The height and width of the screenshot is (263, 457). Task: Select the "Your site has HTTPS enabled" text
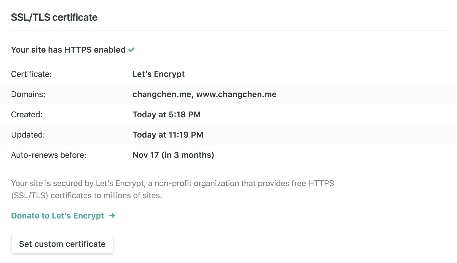(68, 50)
